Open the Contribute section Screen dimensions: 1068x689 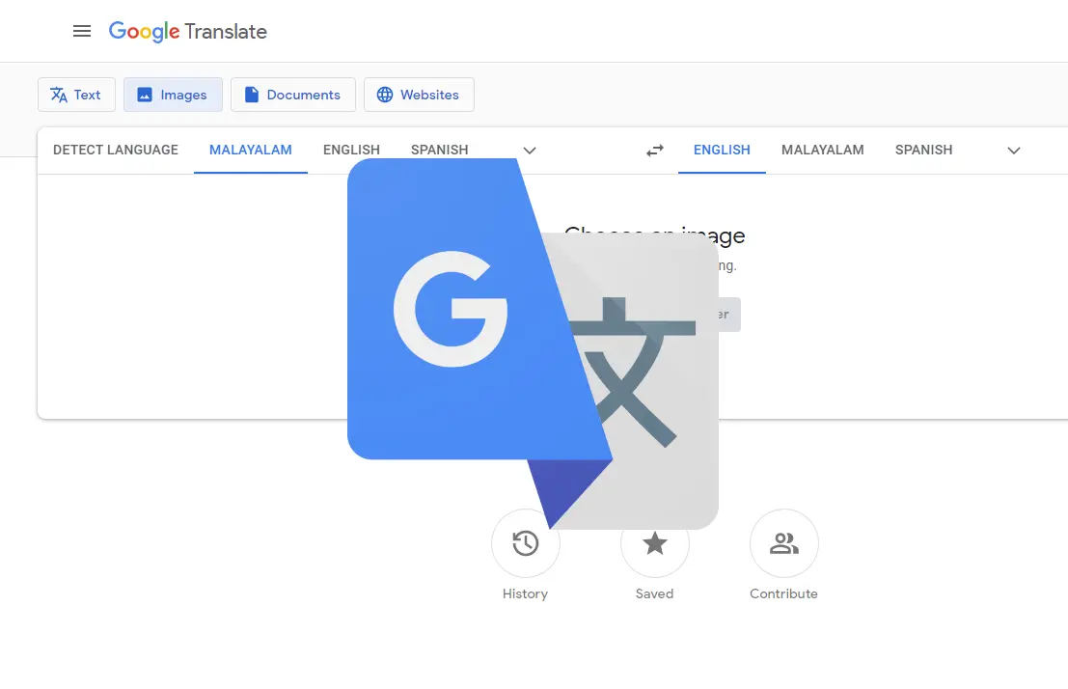[784, 543]
